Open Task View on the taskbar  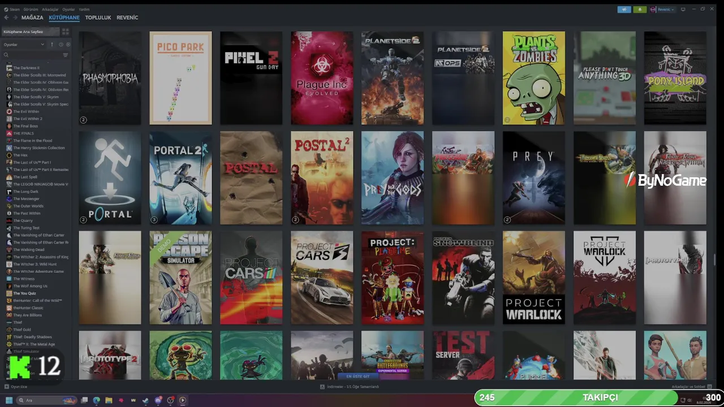click(84, 400)
